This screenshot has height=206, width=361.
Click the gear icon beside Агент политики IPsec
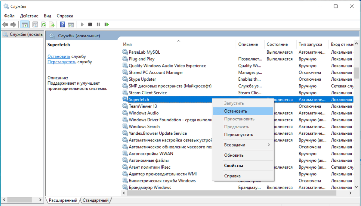(x=125, y=167)
